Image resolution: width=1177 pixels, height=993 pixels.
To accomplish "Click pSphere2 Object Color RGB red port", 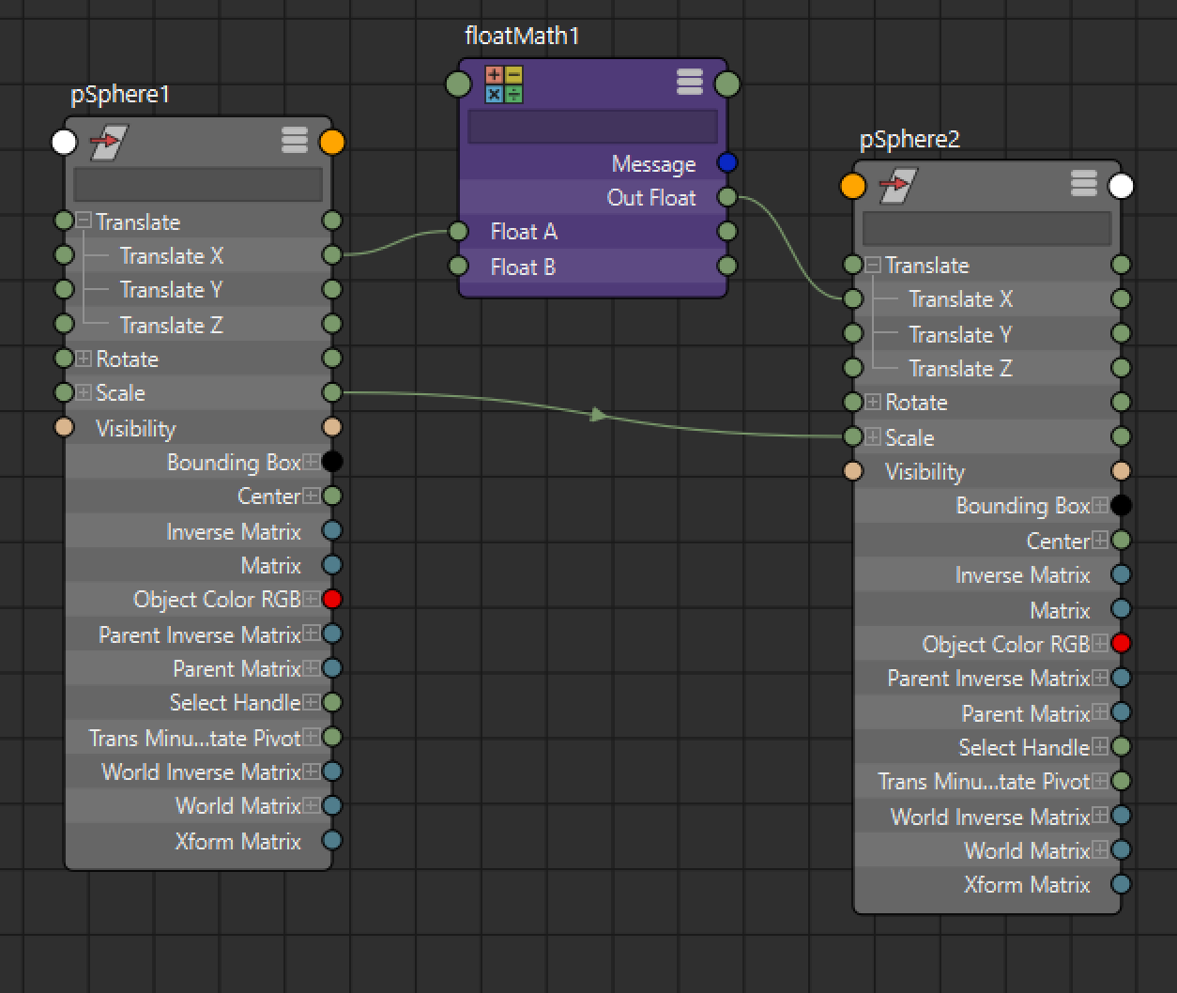I will [x=1122, y=644].
